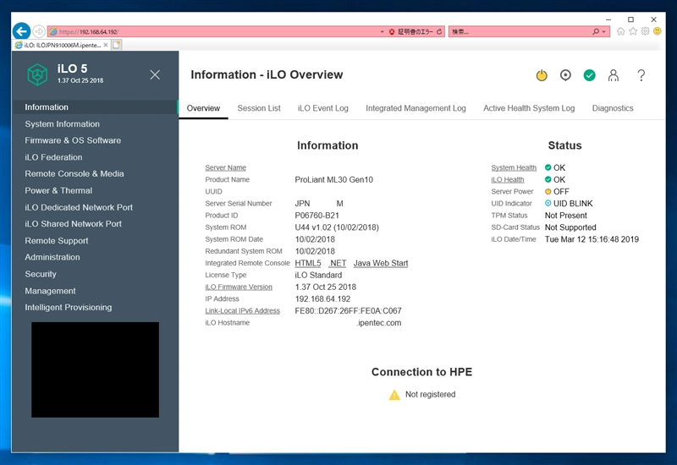Close the iLO navigation sidebar

[x=155, y=75]
